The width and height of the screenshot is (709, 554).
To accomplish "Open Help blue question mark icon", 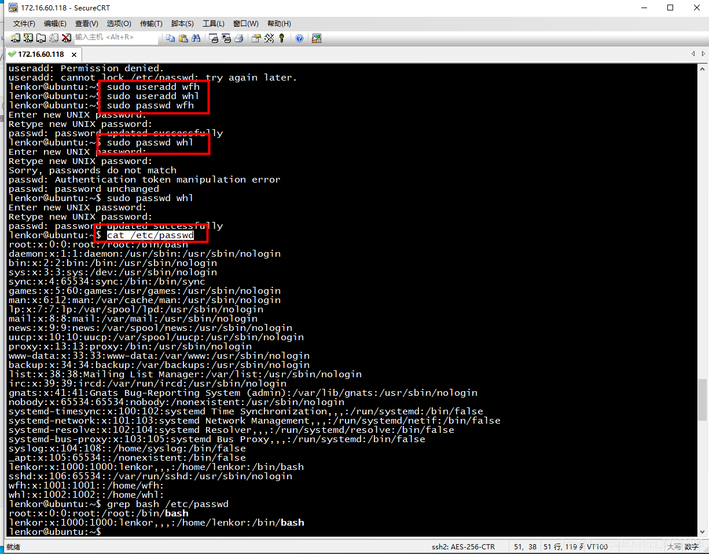I will point(299,38).
